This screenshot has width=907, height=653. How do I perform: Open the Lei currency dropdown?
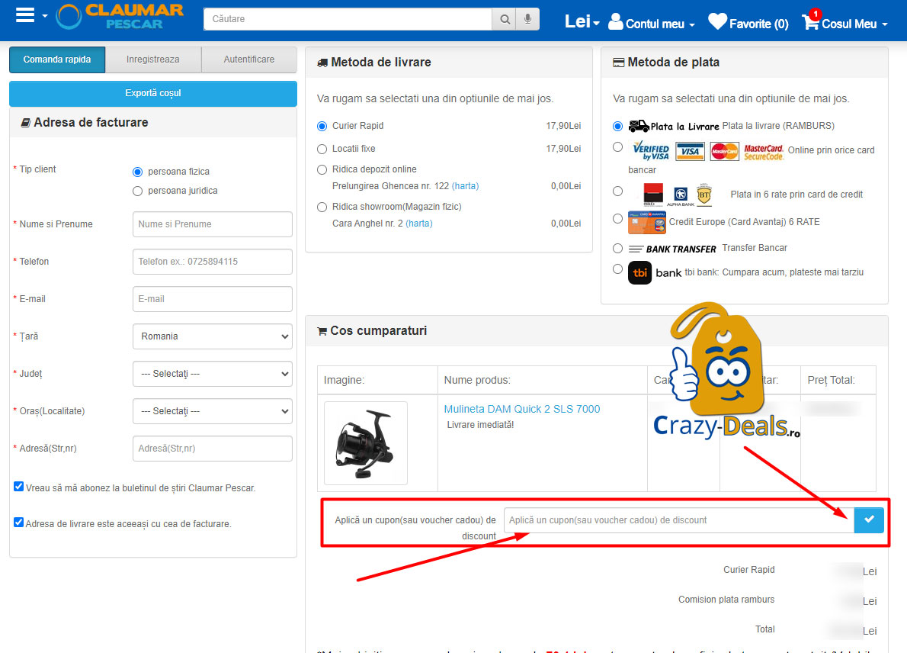pyautogui.click(x=582, y=22)
